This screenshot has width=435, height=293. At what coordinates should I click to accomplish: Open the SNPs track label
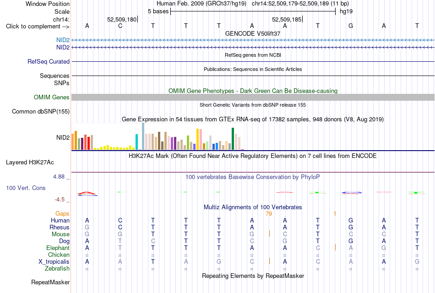62,83
